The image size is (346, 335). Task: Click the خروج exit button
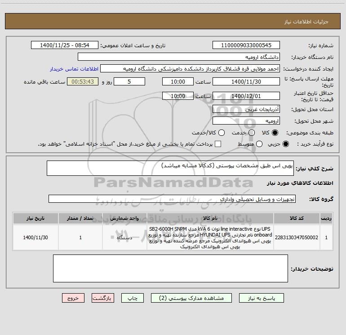[x=73, y=298]
